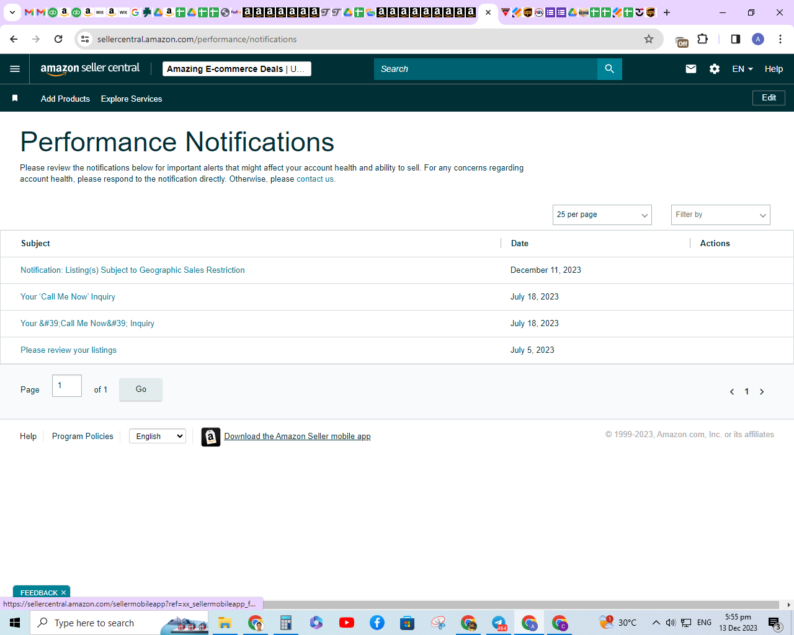794x635 pixels.
Task: Open Program Policies in the footer
Action: coord(83,437)
